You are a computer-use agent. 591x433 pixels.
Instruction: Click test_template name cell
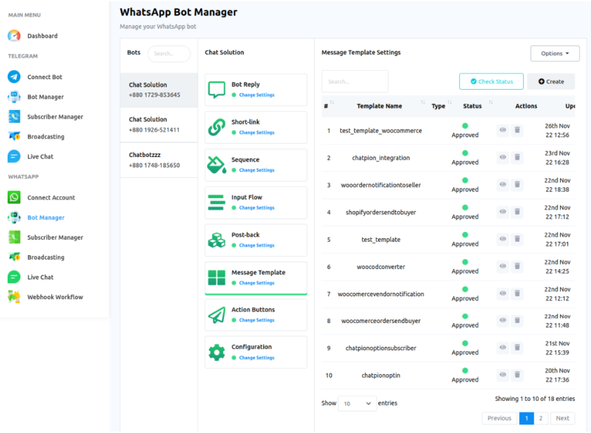[381, 240]
